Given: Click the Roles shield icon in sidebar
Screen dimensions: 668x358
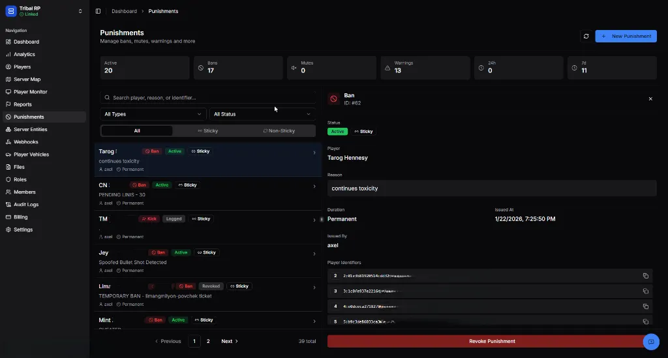Looking at the screenshot, I should 8,179.
